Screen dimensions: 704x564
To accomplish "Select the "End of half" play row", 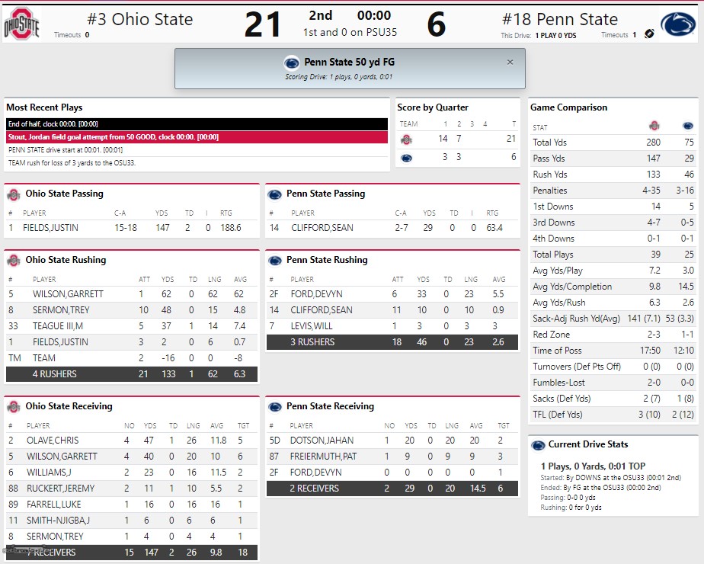I will (x=197, y=124).
